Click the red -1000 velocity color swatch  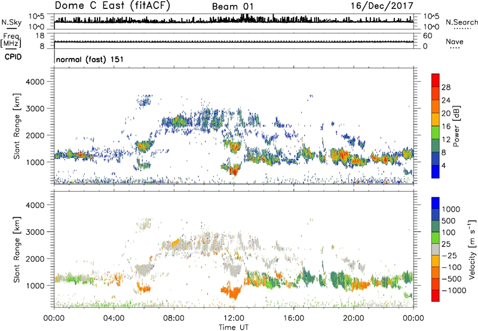436,296
